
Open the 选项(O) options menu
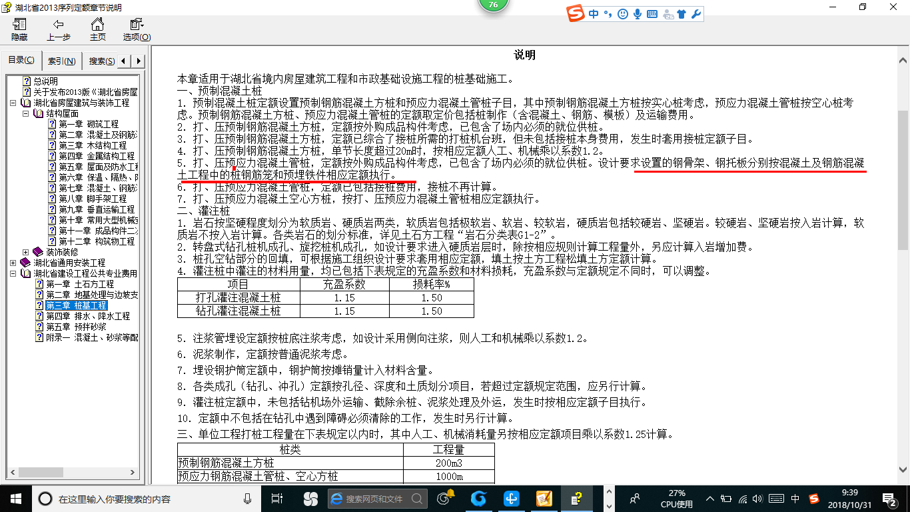[137, 30]
